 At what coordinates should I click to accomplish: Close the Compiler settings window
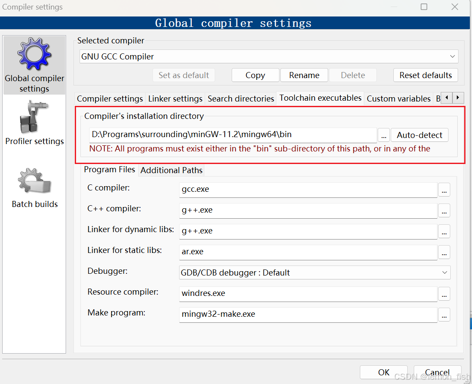coord(455,7)
